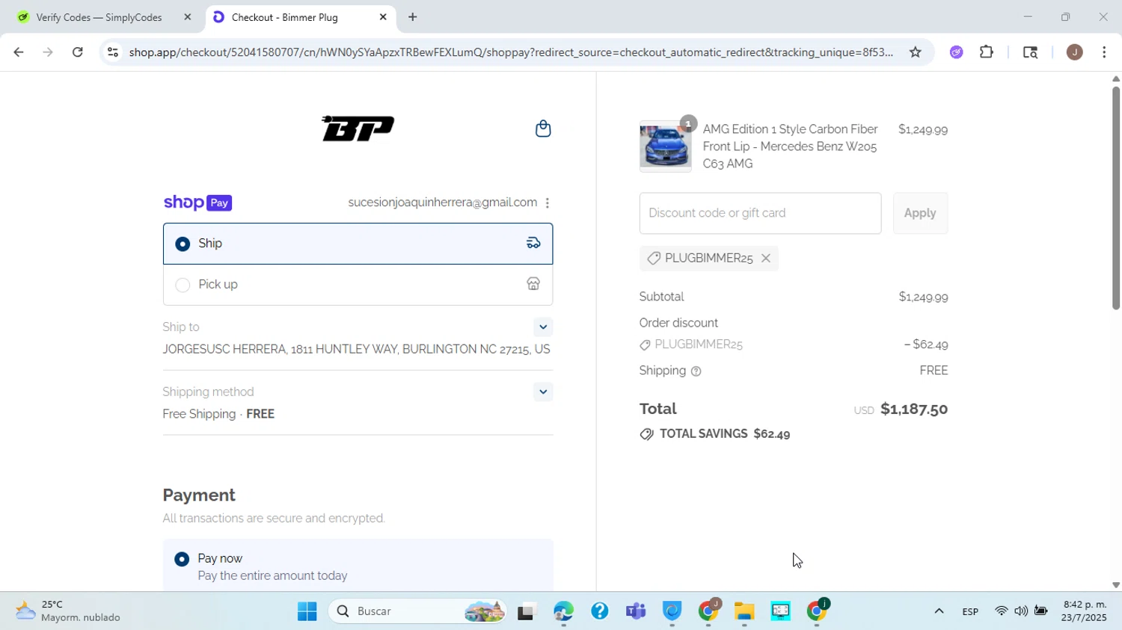Viewport: 1122px width, 630px height.
Task: Open Wi-Fi network settings in tray
Action: [x=1001, y=611]
